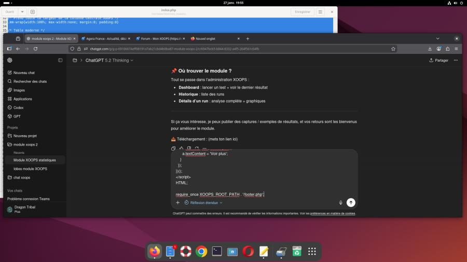
Task: Open a new browser tab with plus
Action: pos(248,39)
